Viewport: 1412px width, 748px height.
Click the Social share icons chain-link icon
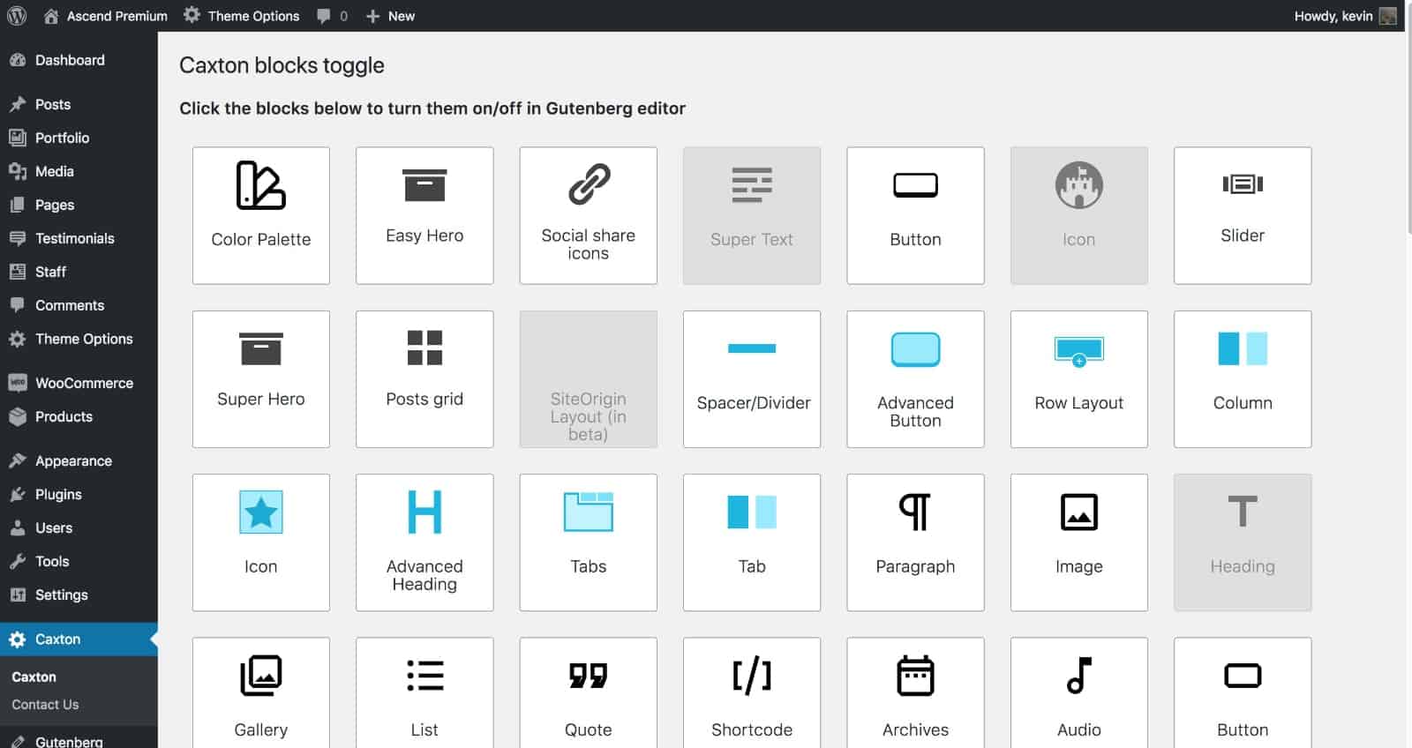(589, 183)
